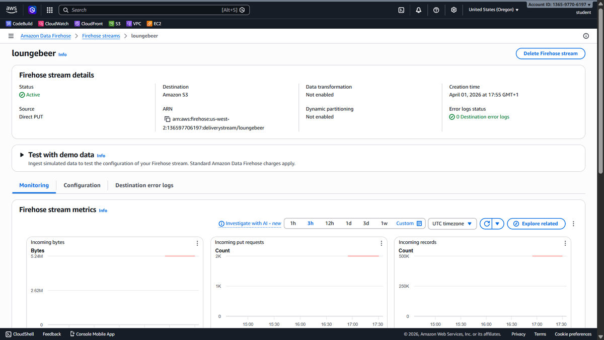Open the Amazon Q icon next to AWS logo

pos(32,10)
